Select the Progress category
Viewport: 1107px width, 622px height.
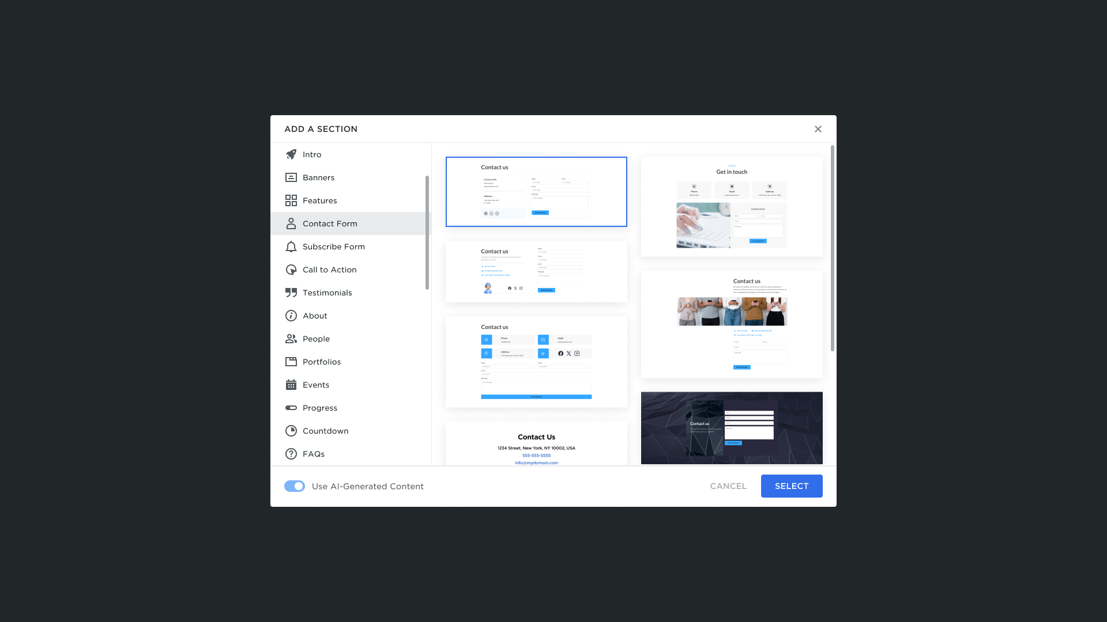point(319,408)
